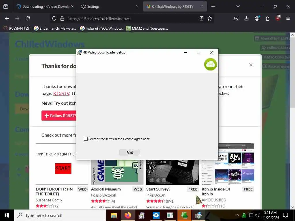Click the taskbar search box

click(60, 215)
